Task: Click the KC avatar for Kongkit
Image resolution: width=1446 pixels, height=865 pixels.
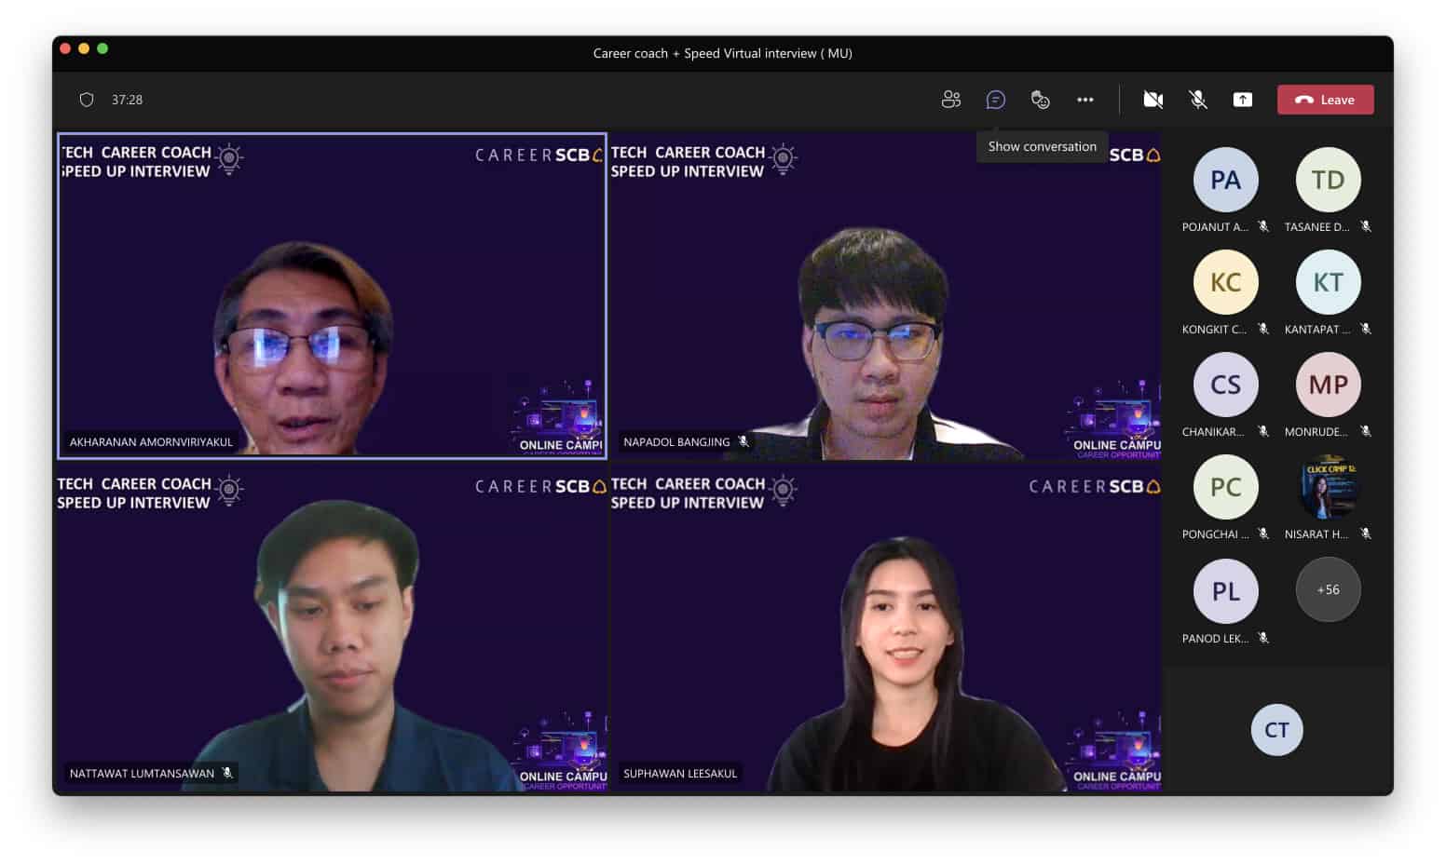Action: pyautogui.click(x=1225, y=282)
